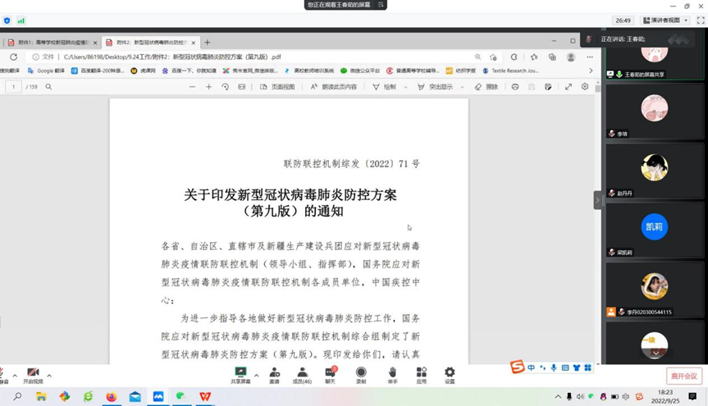Open WPS Office from the taskbar
708x406 pixels.
tap(204, 397)
